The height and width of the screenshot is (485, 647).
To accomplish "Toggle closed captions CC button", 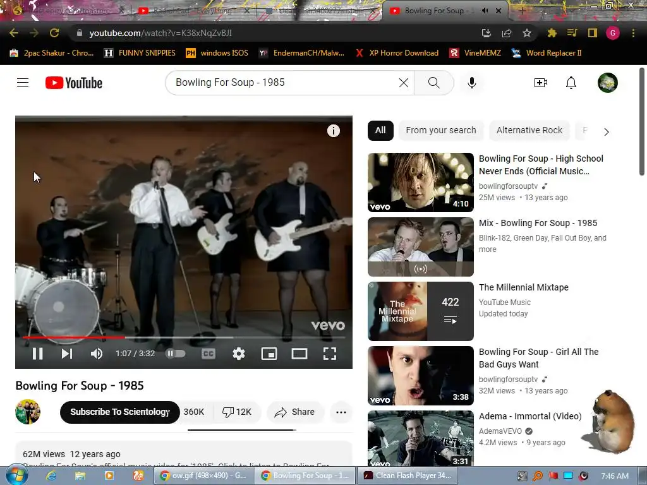I will [209, 354].
